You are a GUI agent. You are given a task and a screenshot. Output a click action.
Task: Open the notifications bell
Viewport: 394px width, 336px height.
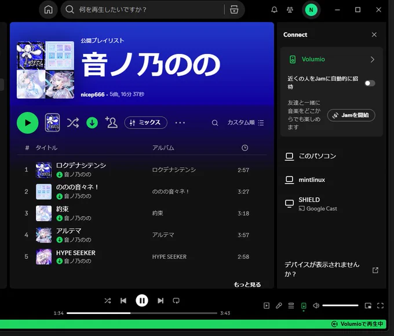[274, 10]
